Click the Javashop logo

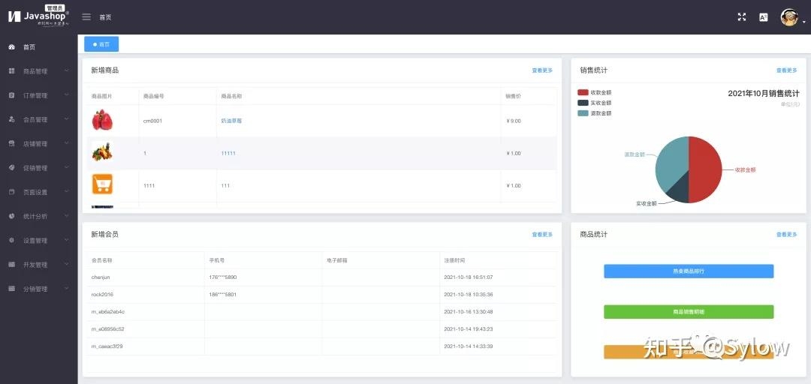tap(39, 16)
